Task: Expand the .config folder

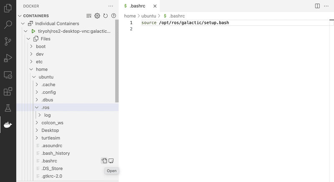Action: [x=37, y=92]
